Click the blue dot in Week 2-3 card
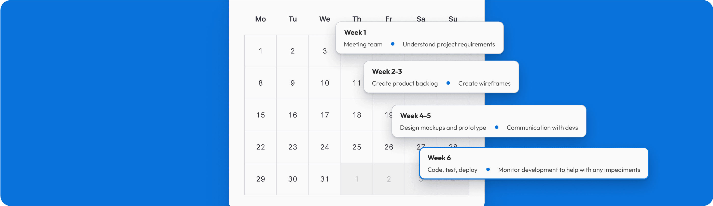Image resolution: width=713 pixels, height=206 pixels. point(448,83)
